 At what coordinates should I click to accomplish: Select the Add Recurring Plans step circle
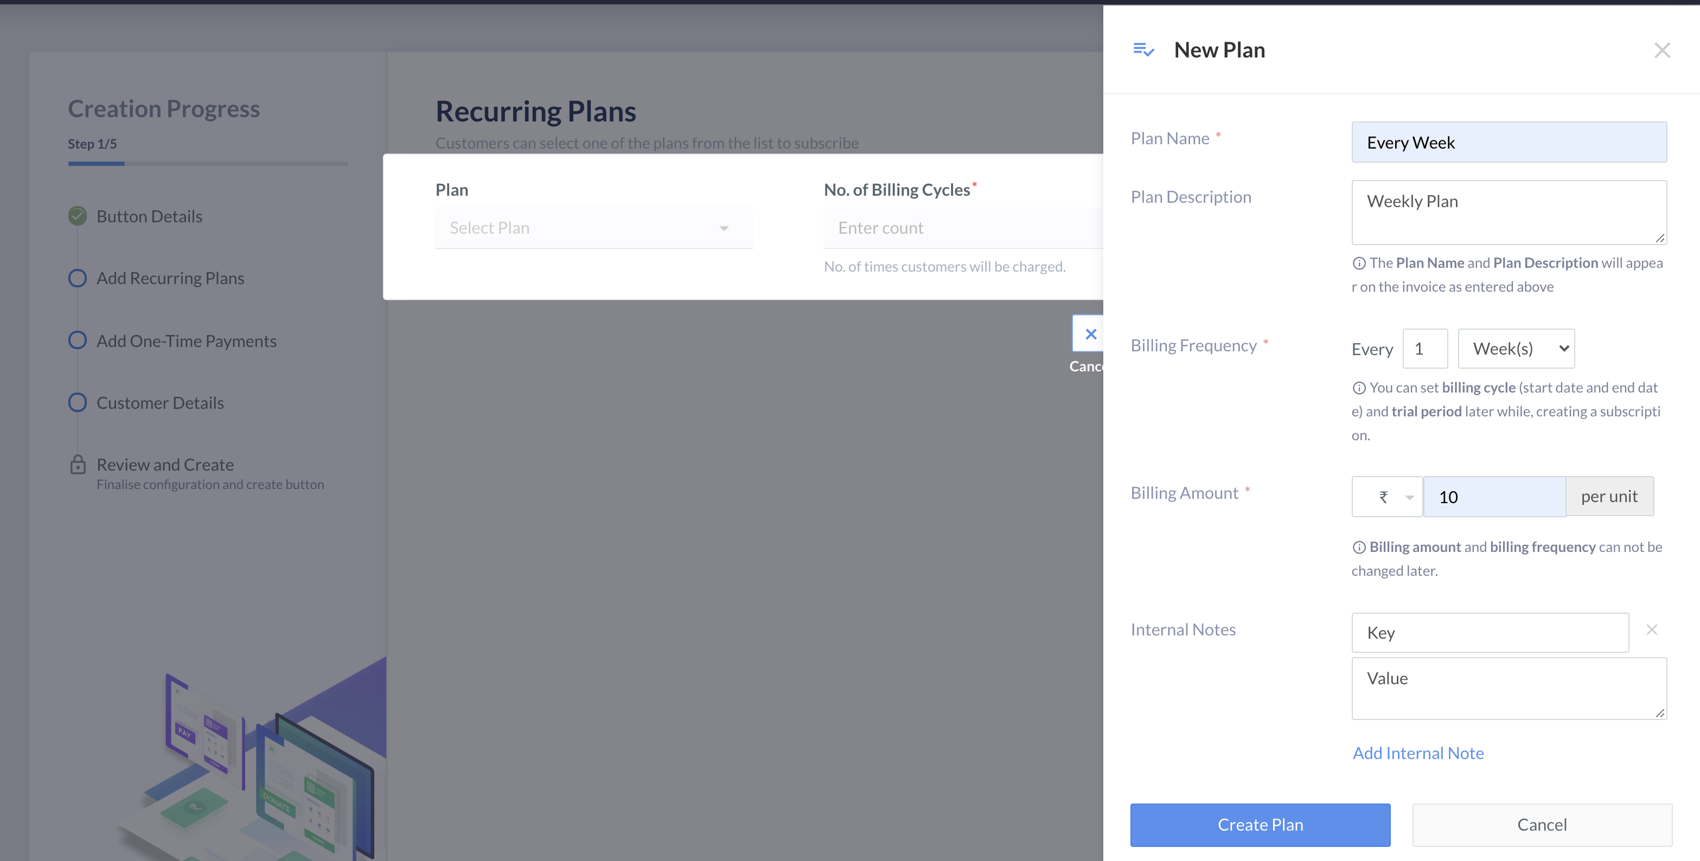point(77,278)
